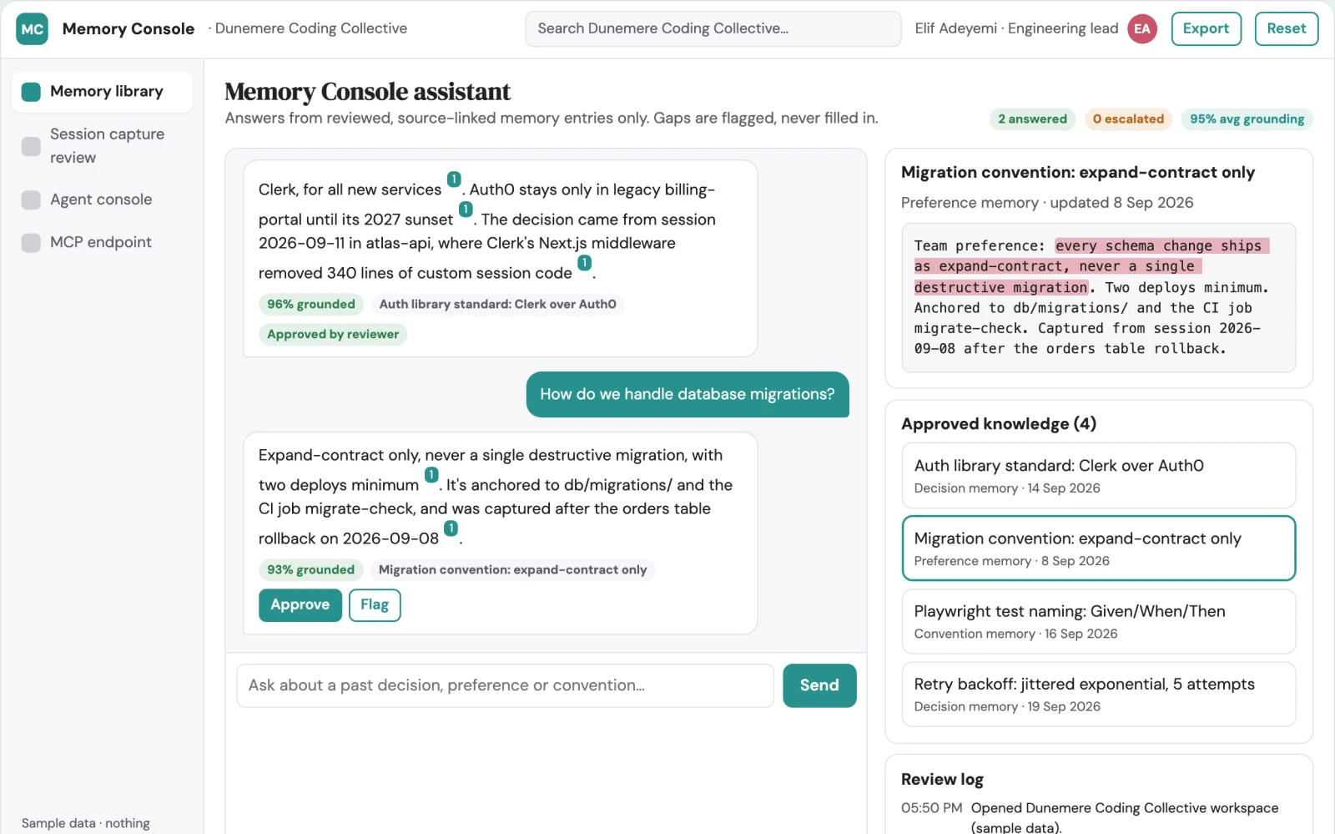The height and width of the screenshot is (834, 1335).
Task: Open citation badge after "custom session code"
Action: [x=585, y=263]
